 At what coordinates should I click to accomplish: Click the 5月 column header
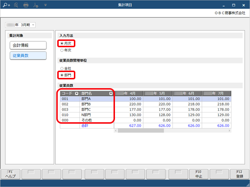[158, 93]
